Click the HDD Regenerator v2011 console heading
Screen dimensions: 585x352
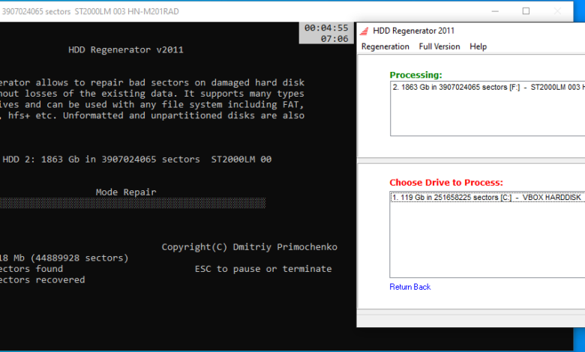coord(126,50)
